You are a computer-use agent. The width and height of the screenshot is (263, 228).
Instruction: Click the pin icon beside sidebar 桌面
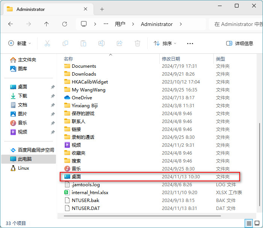[x=53, y=87]
